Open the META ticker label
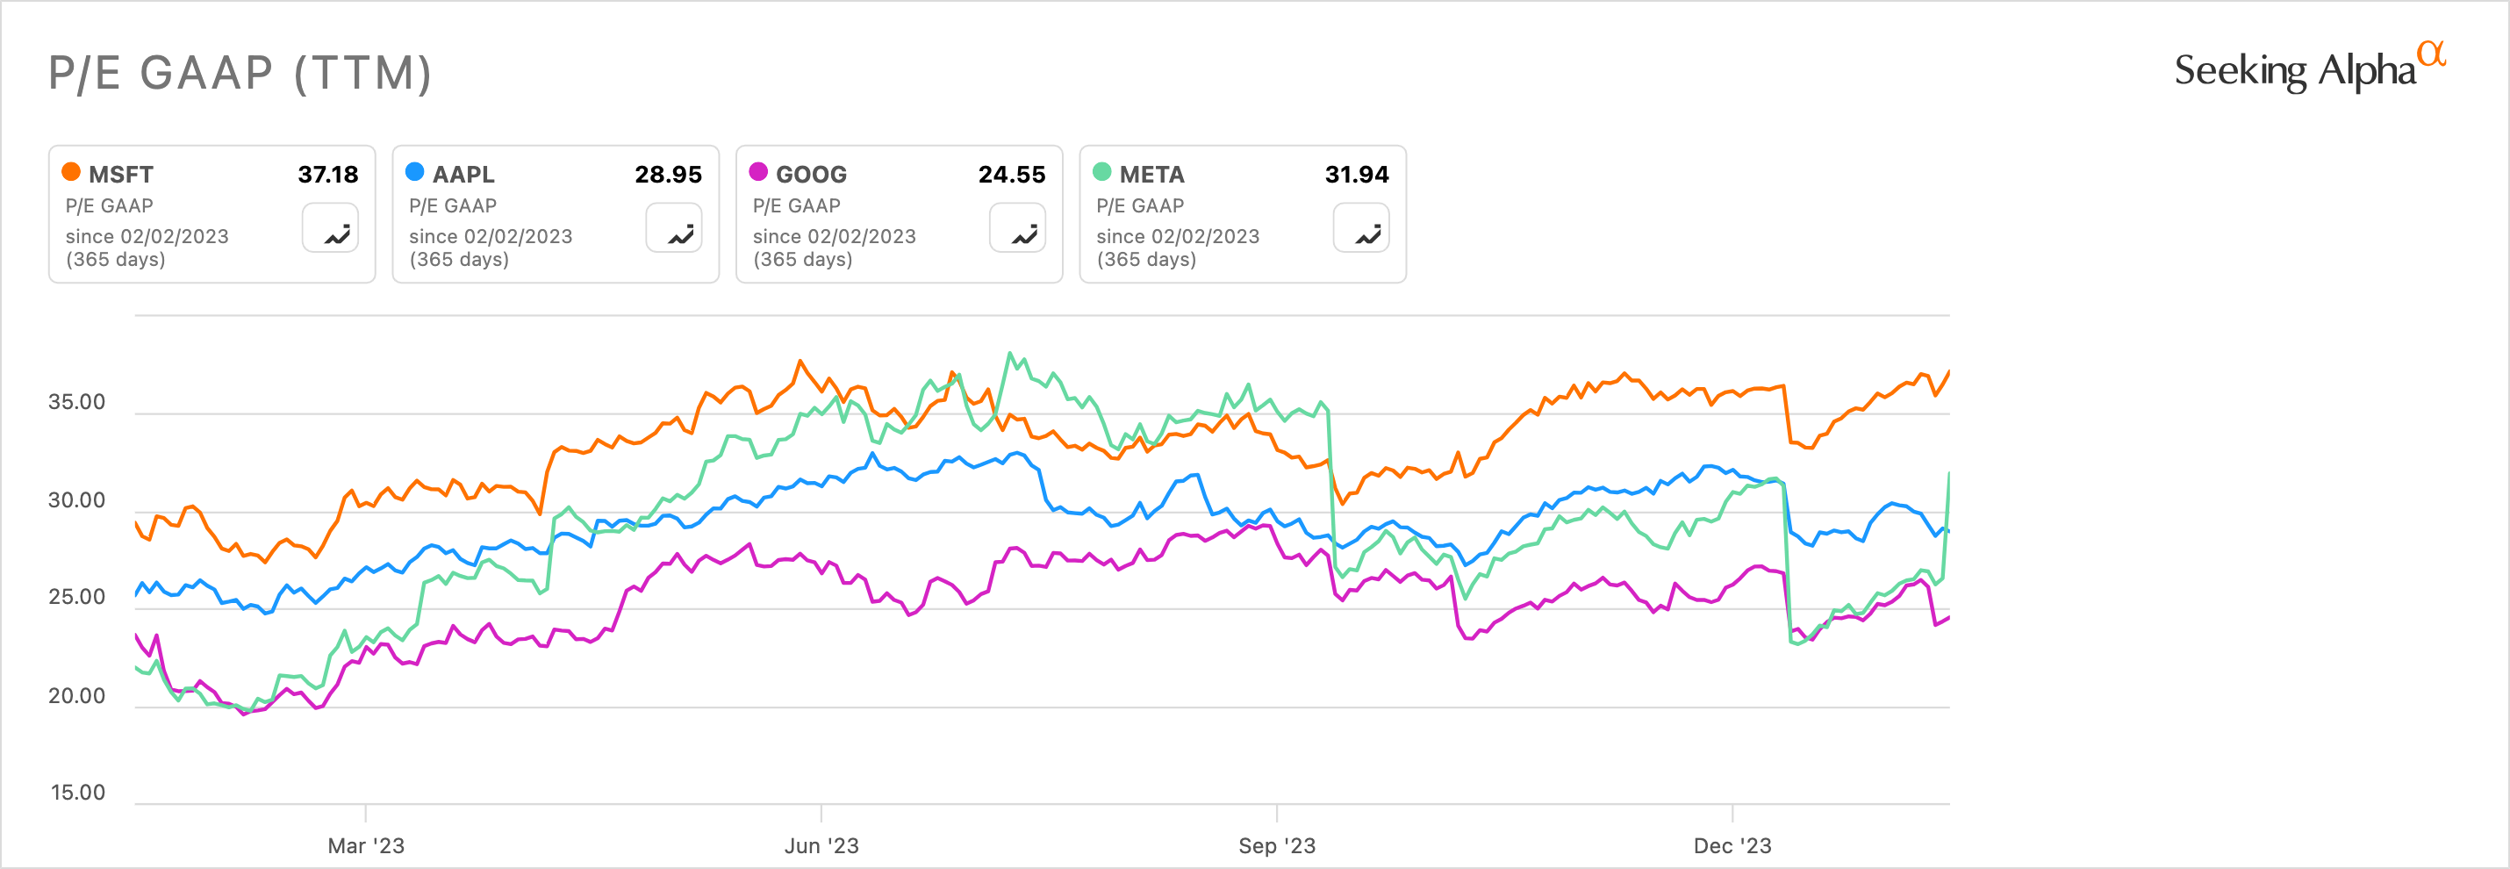The width and height of the screenshot is (2510, 869). tap(1151, 175)
